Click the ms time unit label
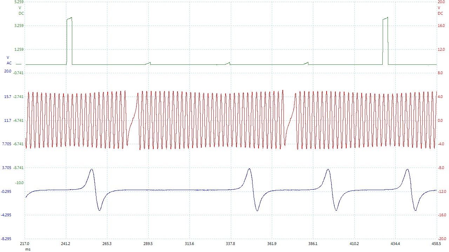 coord(28,249)
